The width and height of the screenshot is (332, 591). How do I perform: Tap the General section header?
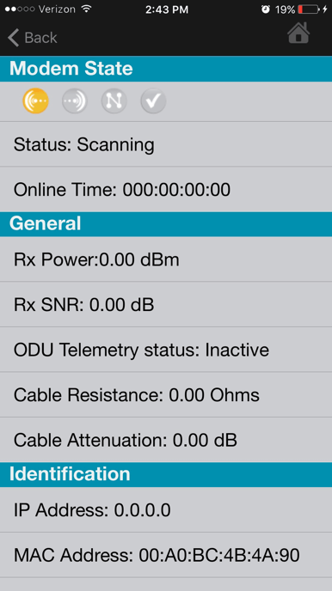click(166, 224)
